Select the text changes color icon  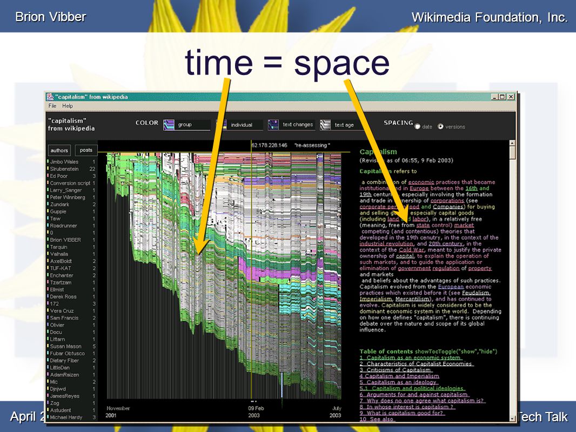click(x=273, y=125)
